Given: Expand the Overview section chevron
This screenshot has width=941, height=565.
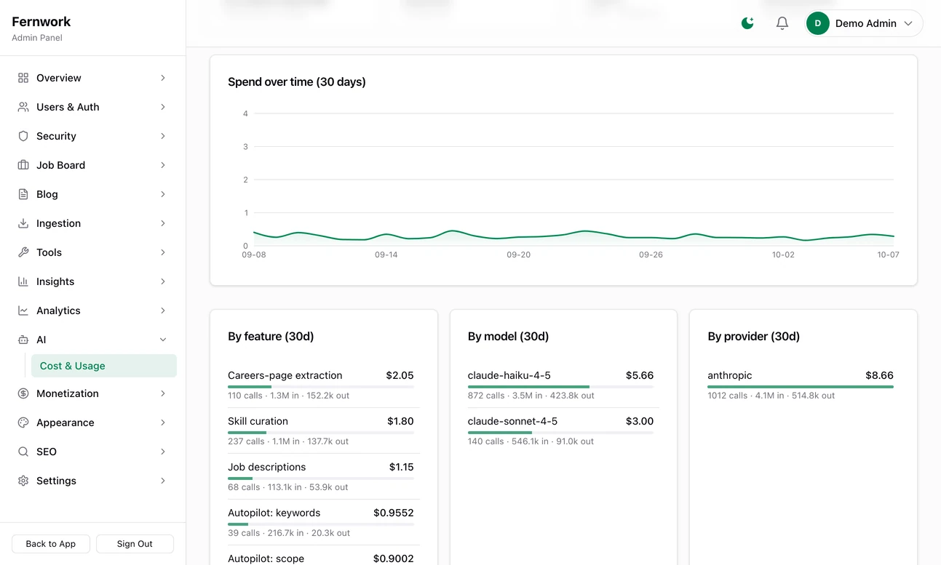Looking at the screenshot, I should tap(163, 78).
